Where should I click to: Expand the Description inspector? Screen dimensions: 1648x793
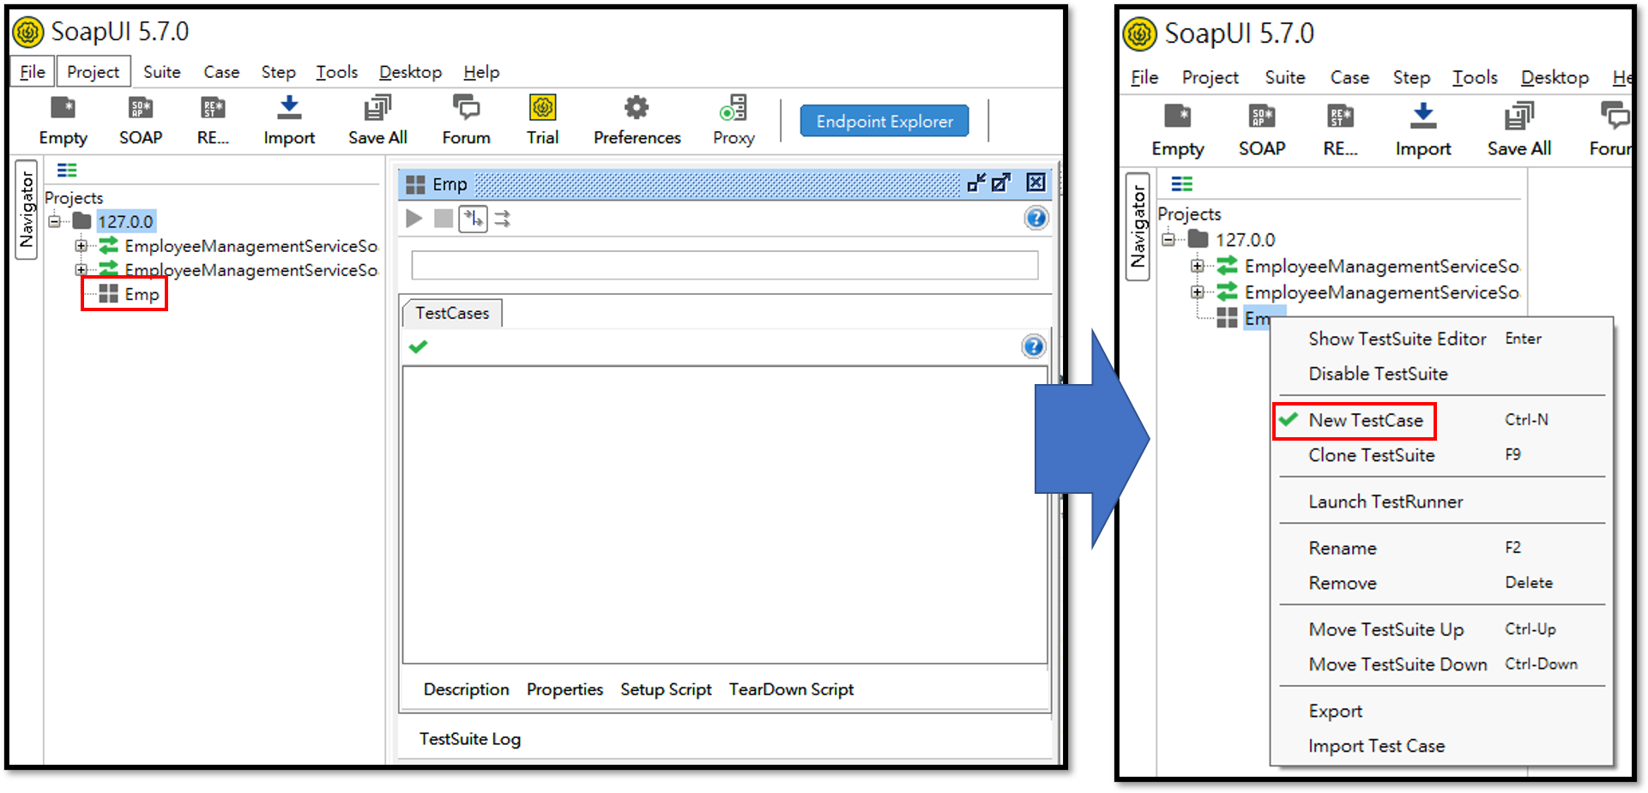coord(466,689)
